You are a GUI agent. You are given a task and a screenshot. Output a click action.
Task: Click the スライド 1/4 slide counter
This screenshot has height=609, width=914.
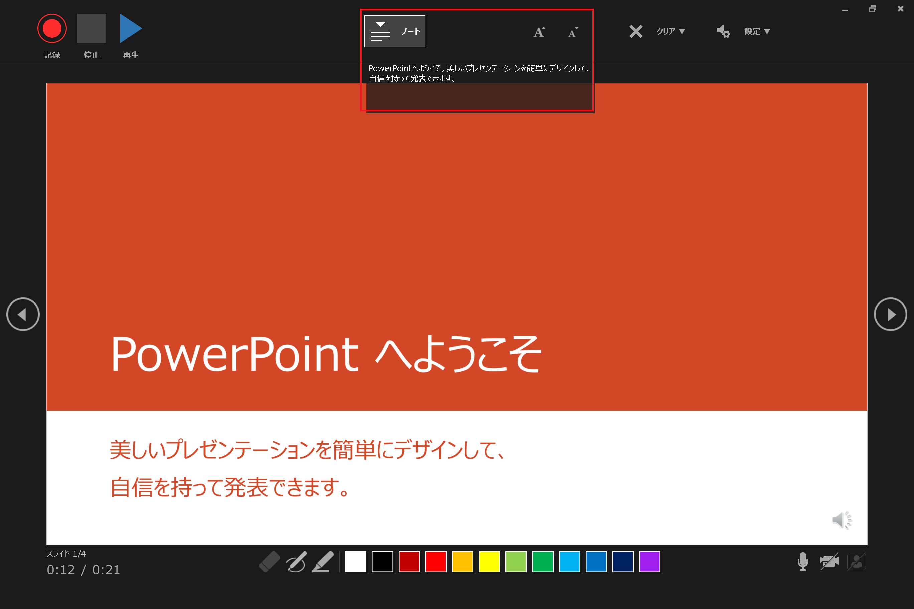pos(66,554)
